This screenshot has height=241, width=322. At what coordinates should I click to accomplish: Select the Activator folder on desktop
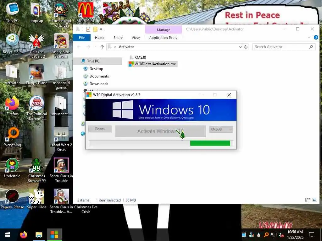(x=12, y=75)
